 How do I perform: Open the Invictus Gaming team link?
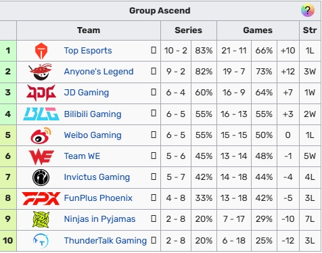coord(97,177)
